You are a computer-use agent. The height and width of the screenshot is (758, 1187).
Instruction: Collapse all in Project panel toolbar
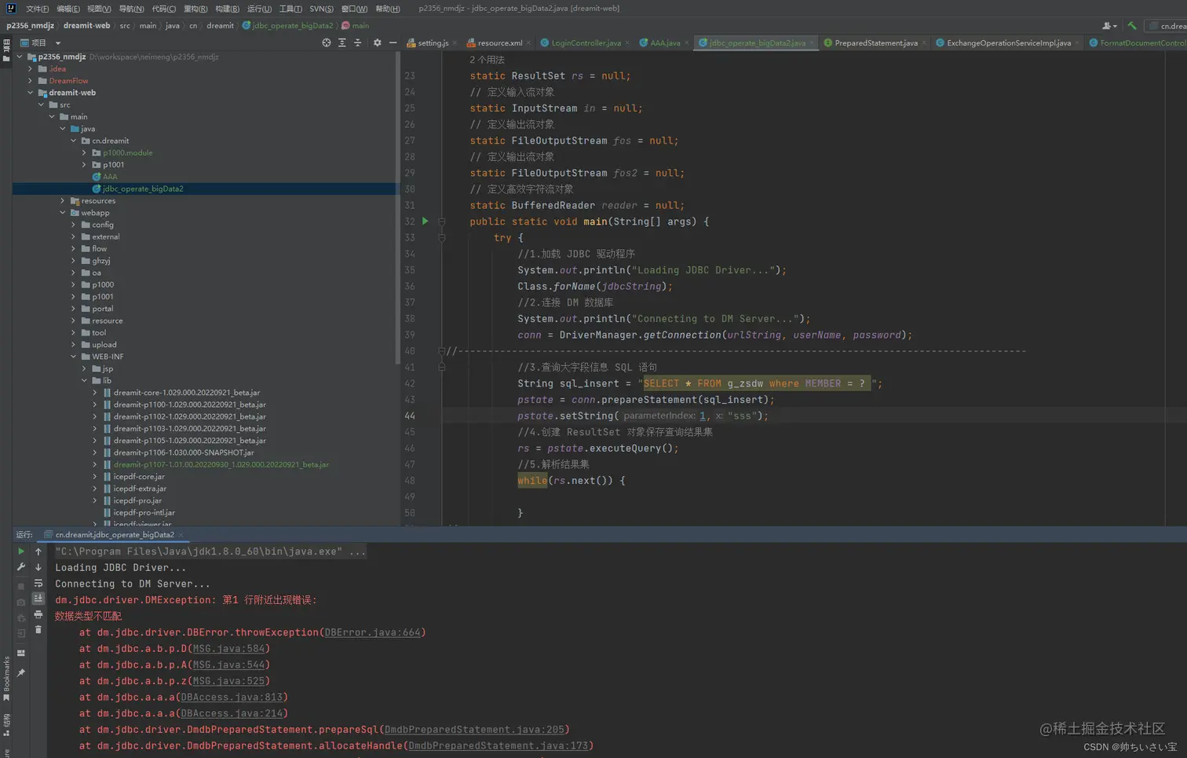(358, 42)
